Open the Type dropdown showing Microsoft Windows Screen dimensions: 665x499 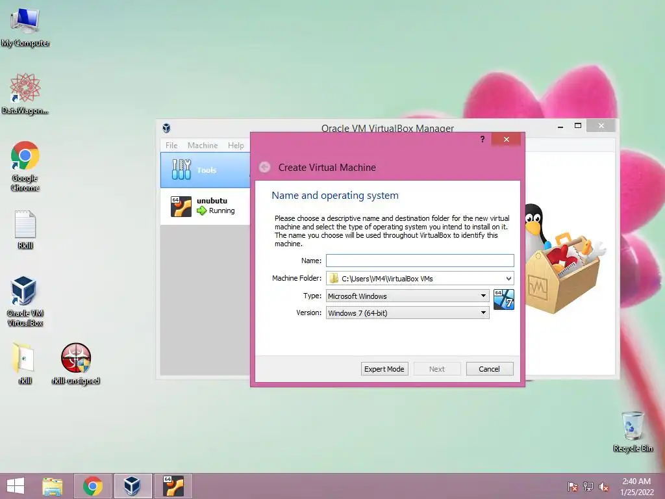(x=408, y=296)
